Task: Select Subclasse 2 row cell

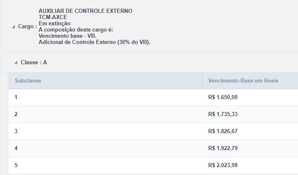Action: pos(16,114)
